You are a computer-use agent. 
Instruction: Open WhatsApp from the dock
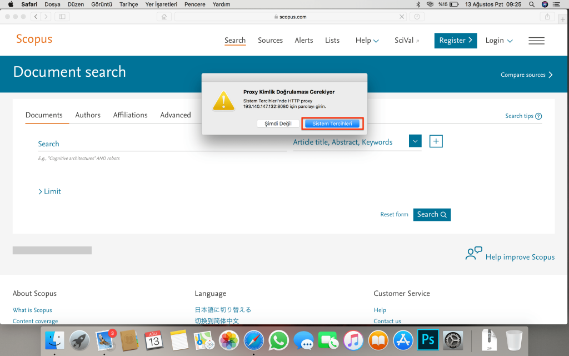pos(278,340)
